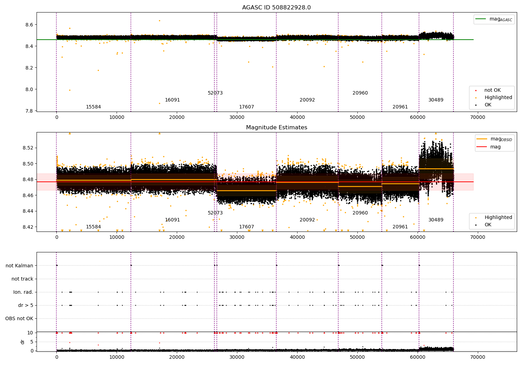Click obsid label 52073 in top plot
Image resolution: width=522 pixels, height=365 pixels.
tap(215, 93)
